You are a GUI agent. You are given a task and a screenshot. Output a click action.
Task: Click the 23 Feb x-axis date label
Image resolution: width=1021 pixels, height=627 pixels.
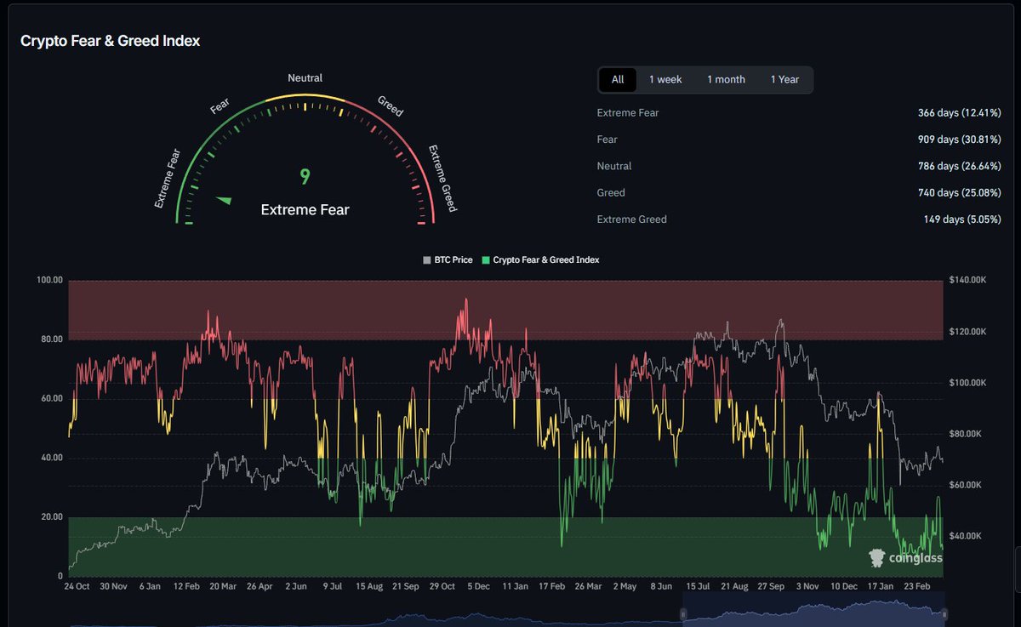[x=915, y=586]
